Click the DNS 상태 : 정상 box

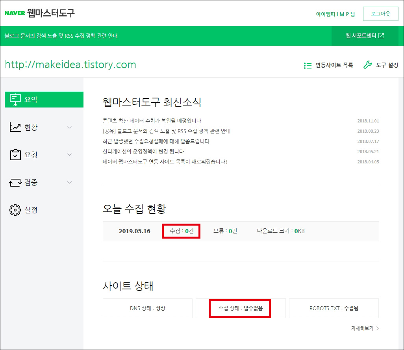(x=148, y=308)
